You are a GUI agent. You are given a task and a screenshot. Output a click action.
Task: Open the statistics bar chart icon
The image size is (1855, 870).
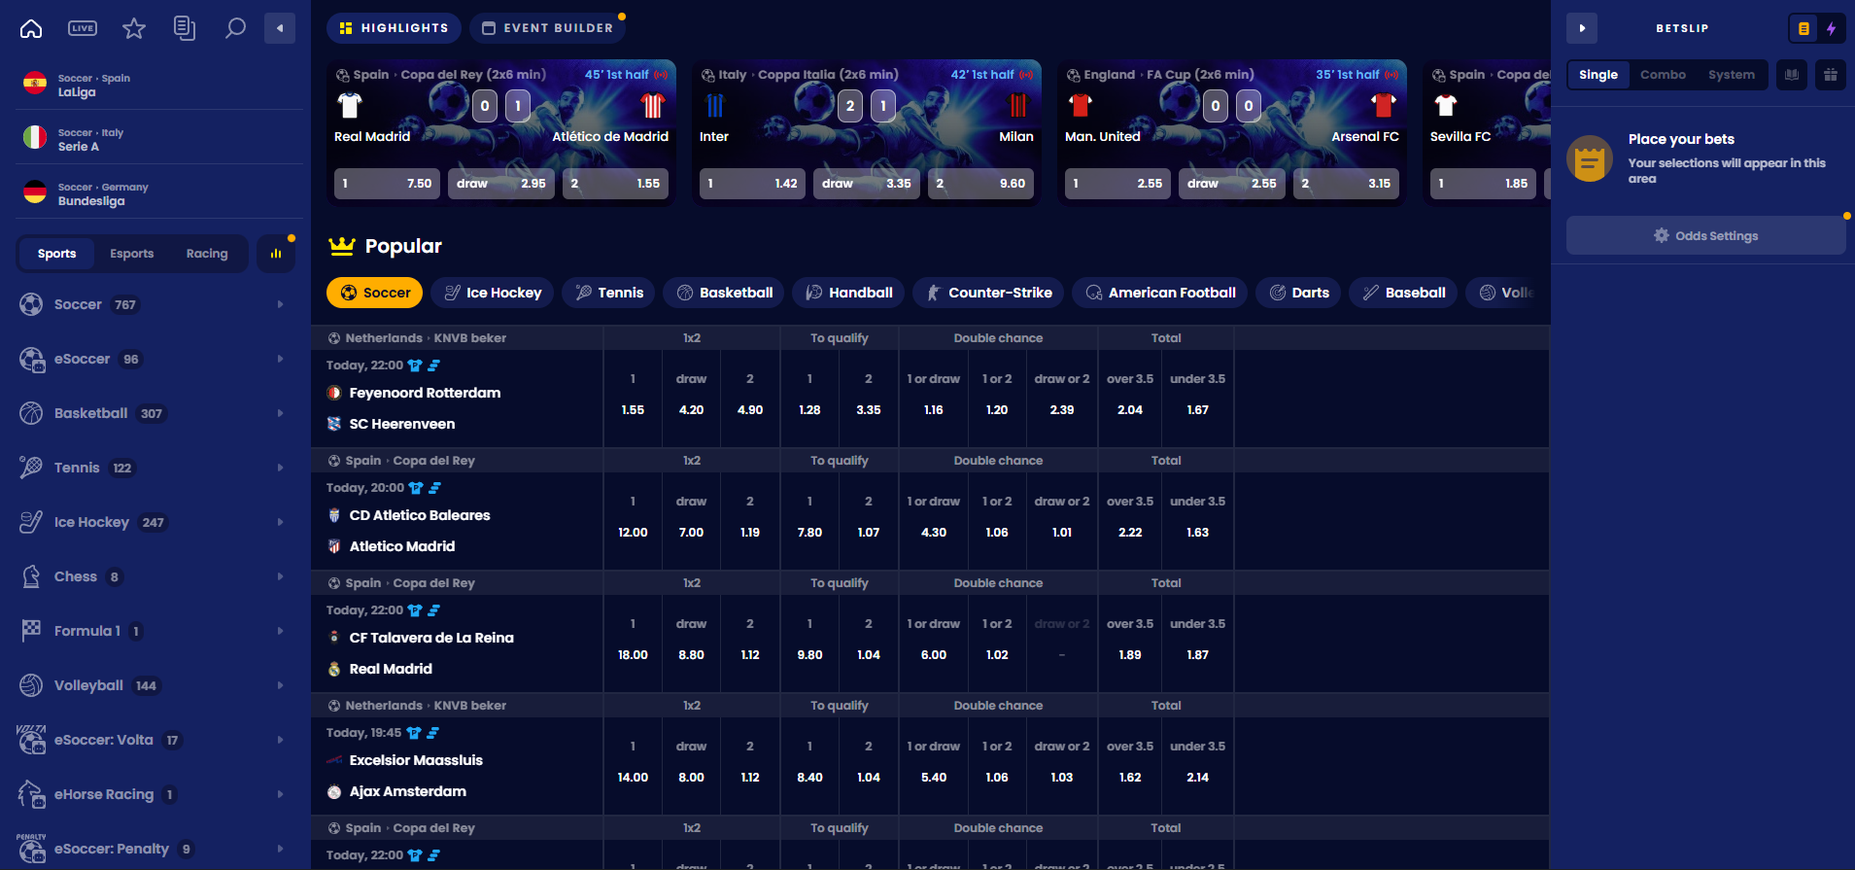276,254
